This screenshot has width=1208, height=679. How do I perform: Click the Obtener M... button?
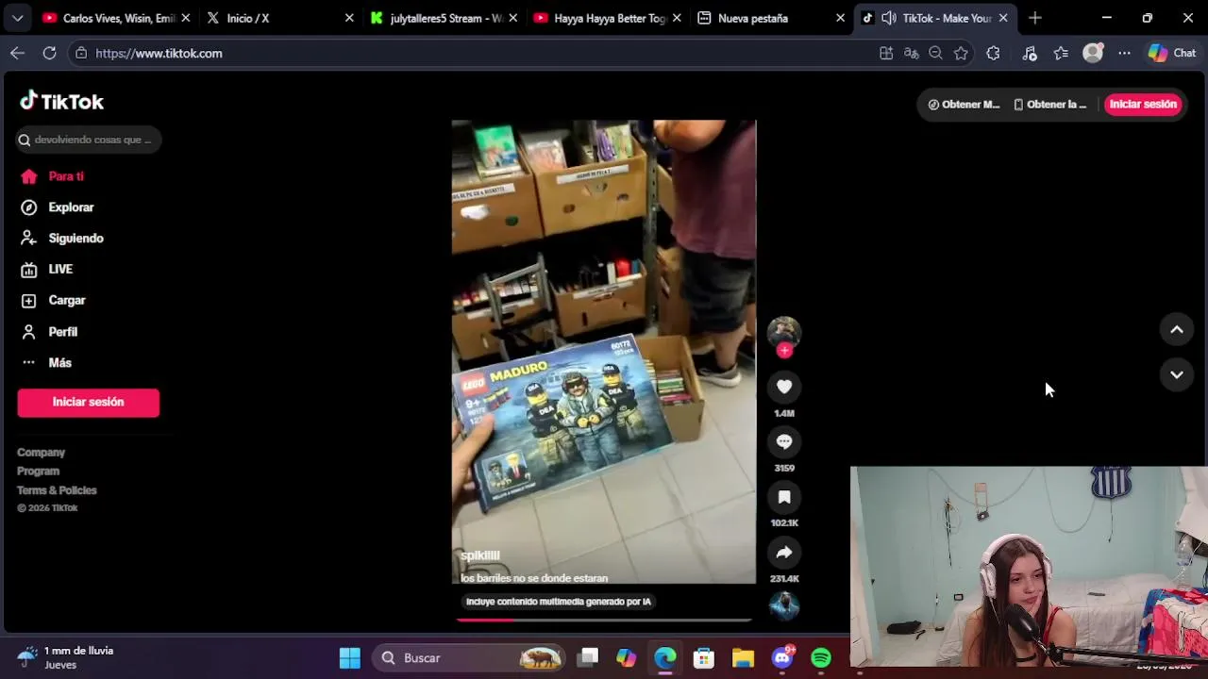pyautogui.click(x=964, y=105)
